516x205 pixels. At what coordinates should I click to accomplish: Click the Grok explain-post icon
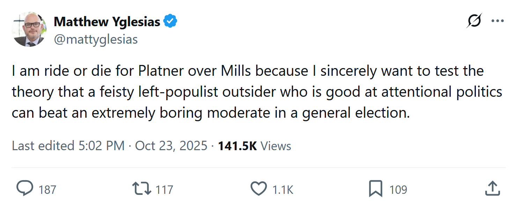pyautogui.click(x=474, y=21)
